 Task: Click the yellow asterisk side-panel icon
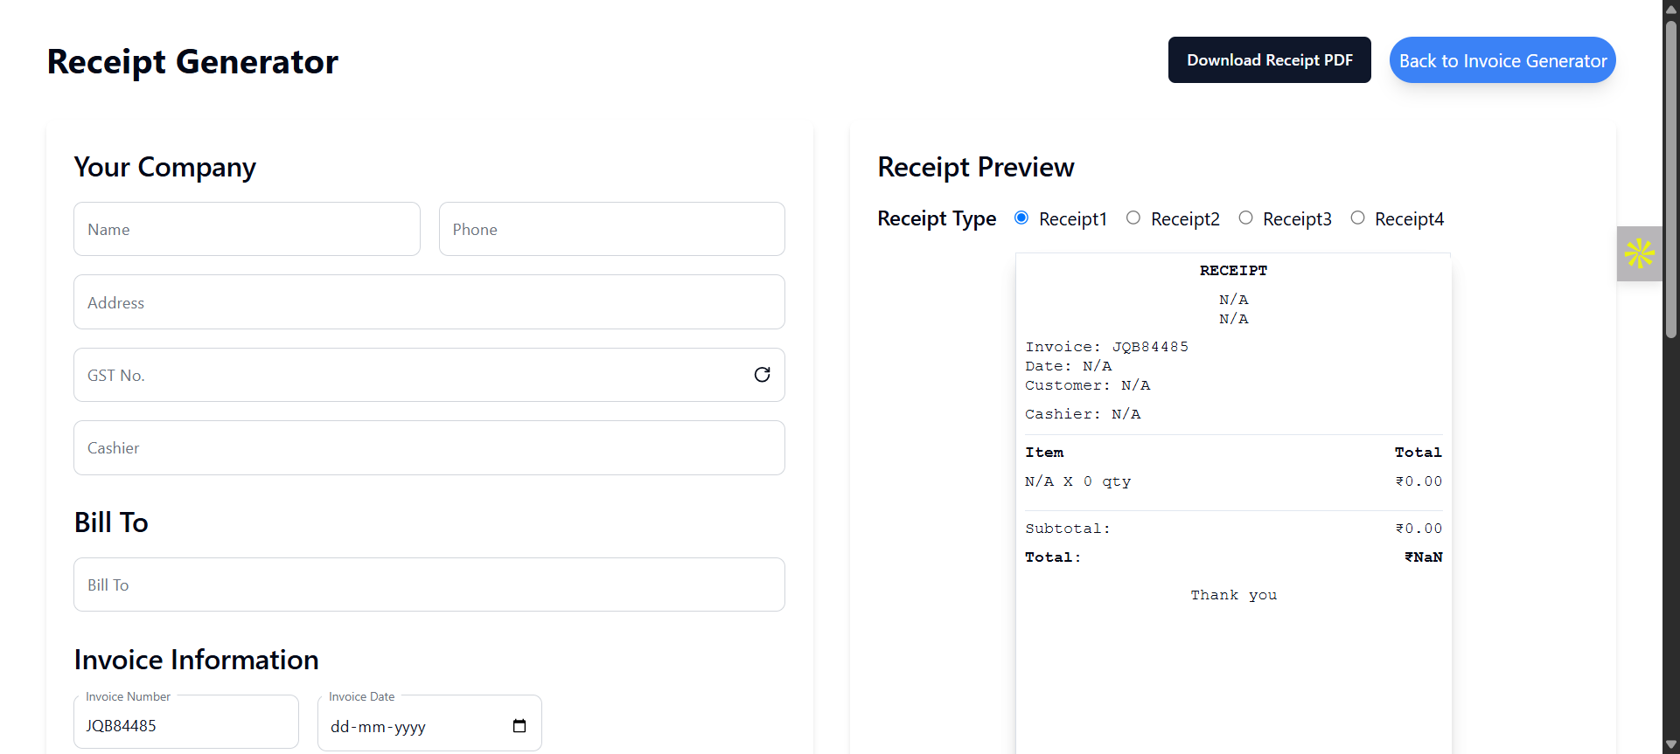click(1639, 253)
